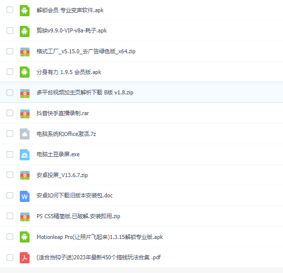Click file name Motionleap Pro 解锁专业版.apk

coord(100,237)
